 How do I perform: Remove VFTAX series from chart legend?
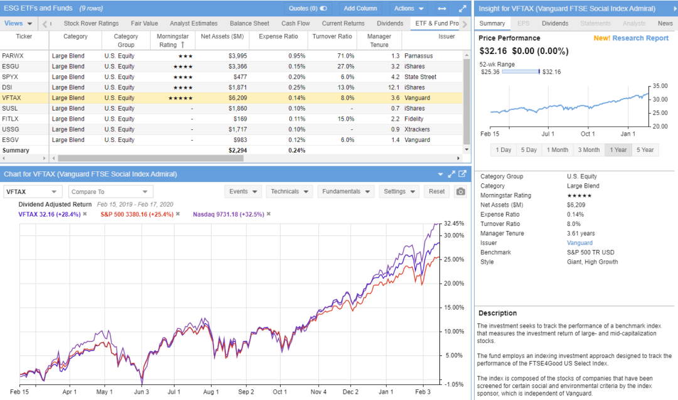tap(85, 214)
